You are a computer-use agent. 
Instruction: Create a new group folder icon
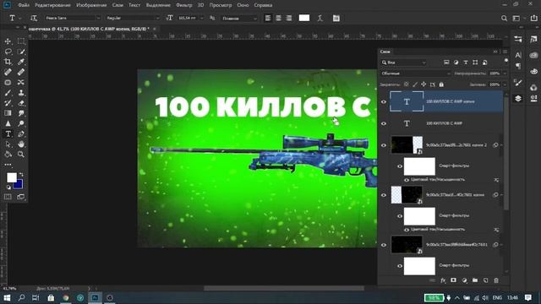[x=475, y=280]
